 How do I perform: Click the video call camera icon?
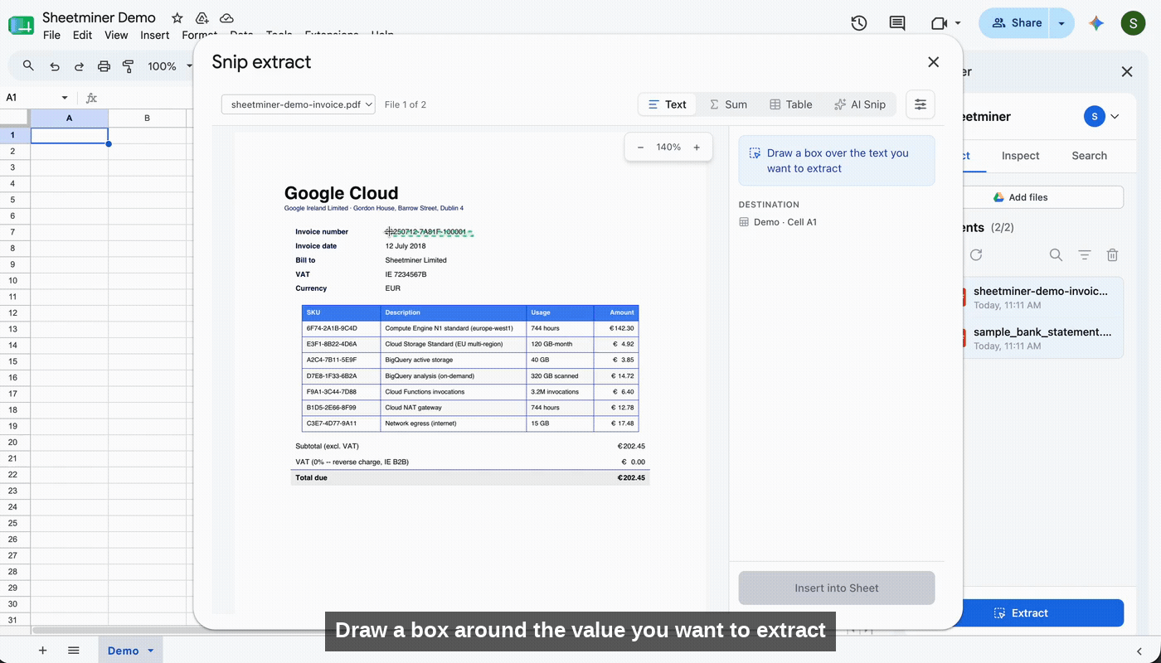click(939, 23)
